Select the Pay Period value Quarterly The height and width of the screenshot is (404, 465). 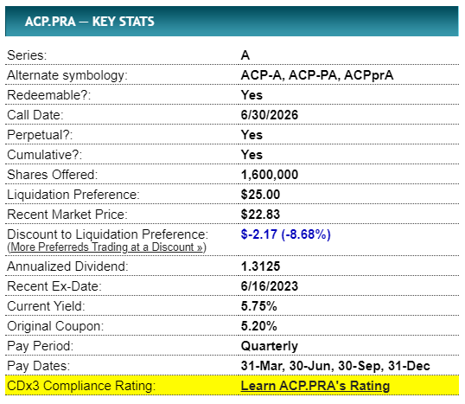pyautogui.click(x=270, y=346)
